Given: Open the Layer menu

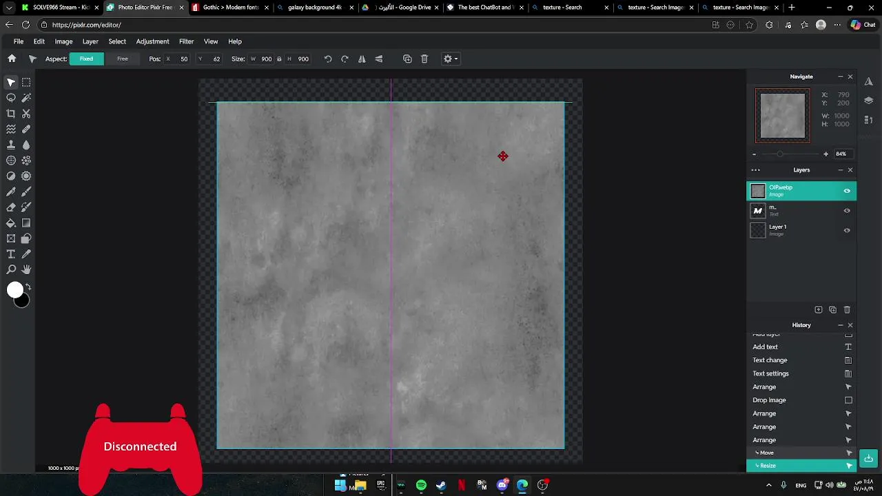Looking at the screenshot, I should 90,41.
